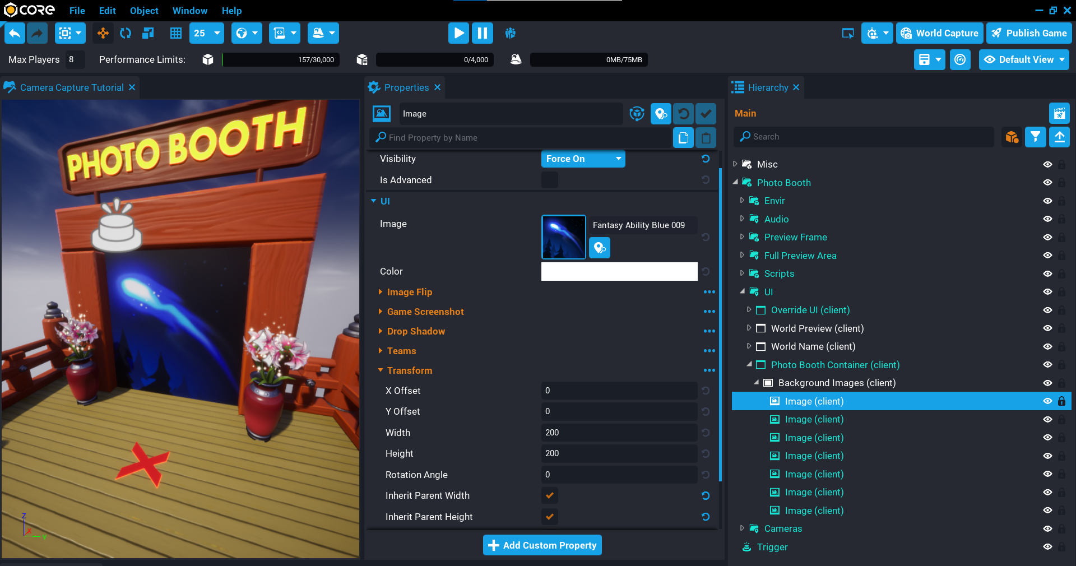Viewport: 1076px width, 566px height.
Task: Click the Play button in toolbar
Action: pos(458,33)
